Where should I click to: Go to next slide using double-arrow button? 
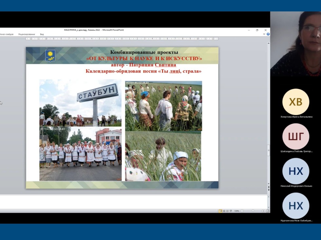coord(269,190)
